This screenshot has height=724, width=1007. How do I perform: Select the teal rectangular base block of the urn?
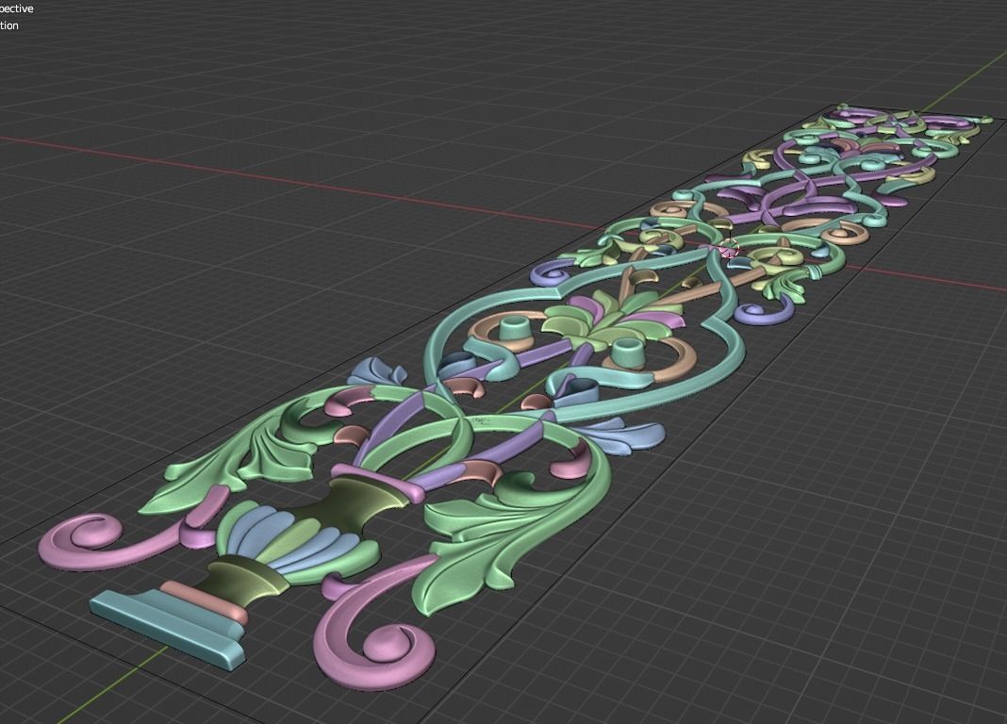tap(167, 629)
